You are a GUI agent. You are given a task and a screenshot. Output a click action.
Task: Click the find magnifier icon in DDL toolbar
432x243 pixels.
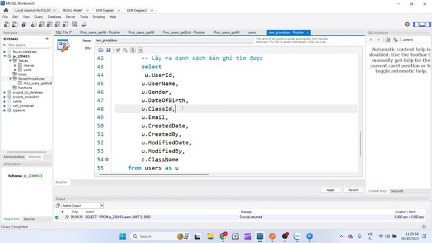pos(125,50)
